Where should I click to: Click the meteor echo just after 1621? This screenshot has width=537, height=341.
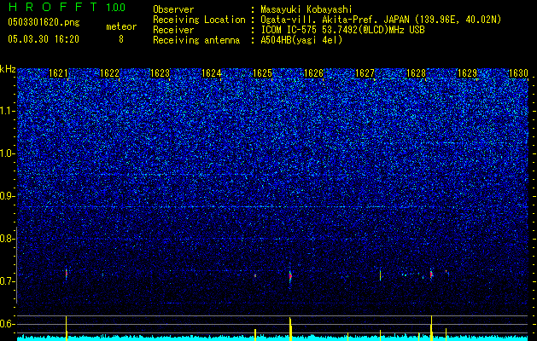click(67, 274)
